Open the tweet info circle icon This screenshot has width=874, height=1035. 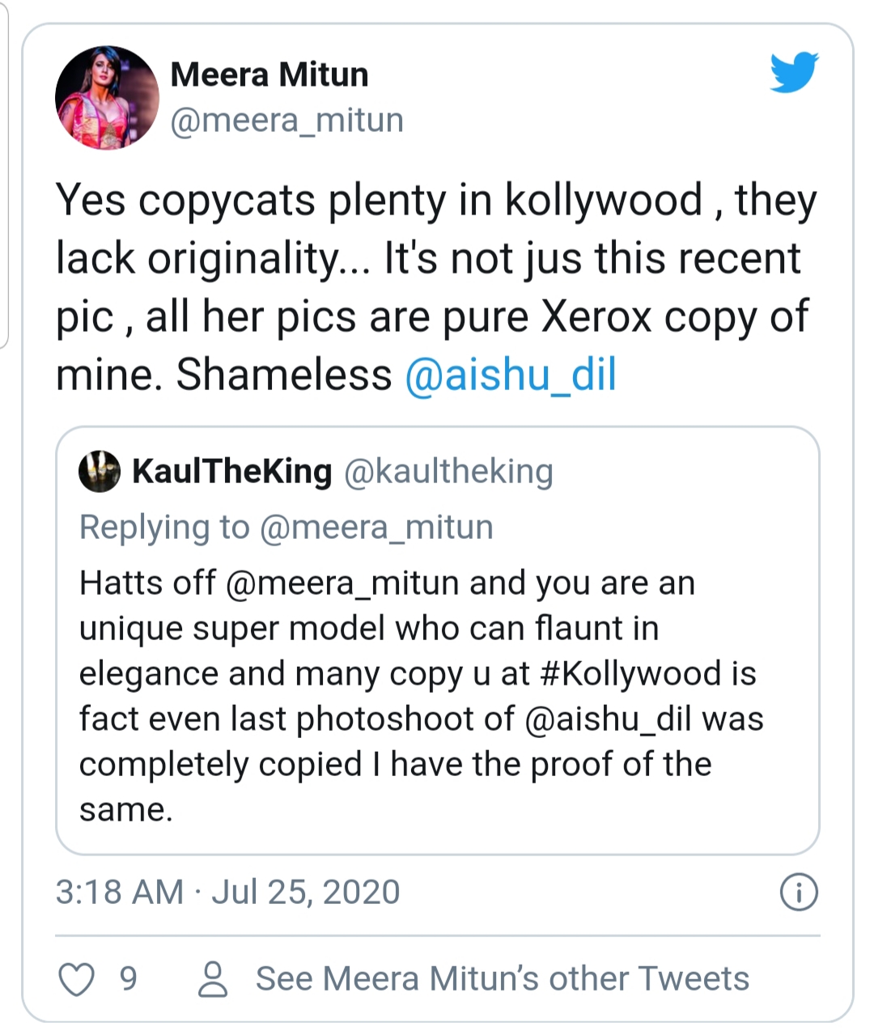[799, 893]
